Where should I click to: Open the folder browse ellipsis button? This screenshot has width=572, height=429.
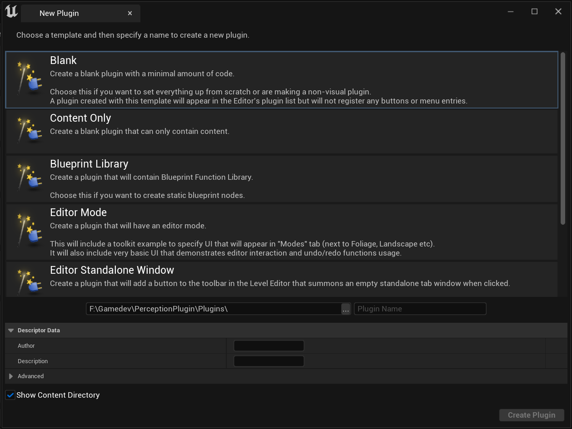[x=346, y=309]
